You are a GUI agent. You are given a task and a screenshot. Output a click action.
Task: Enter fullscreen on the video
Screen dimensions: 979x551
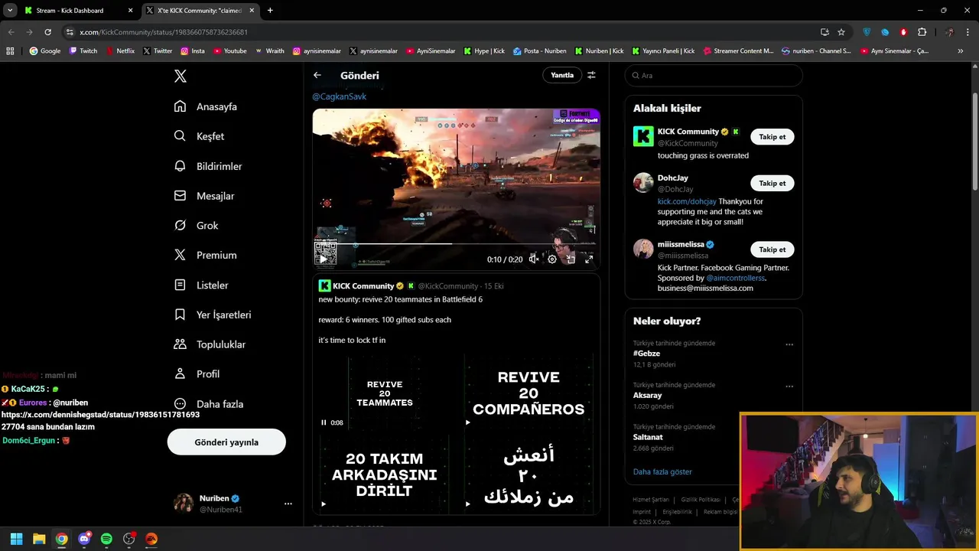pos(589,259)
